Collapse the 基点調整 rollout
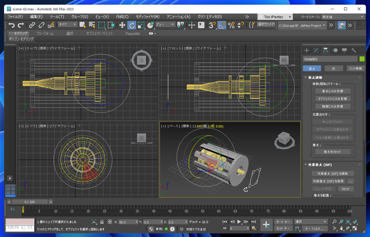Screen dimensions: 370x237 coord(315,77)
